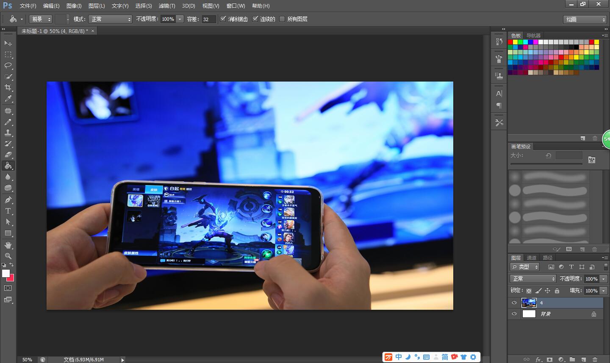Viewport: 610px width, 363px height.
Task: Click the tolerance (容差) input field
Action: pos(208,19)
